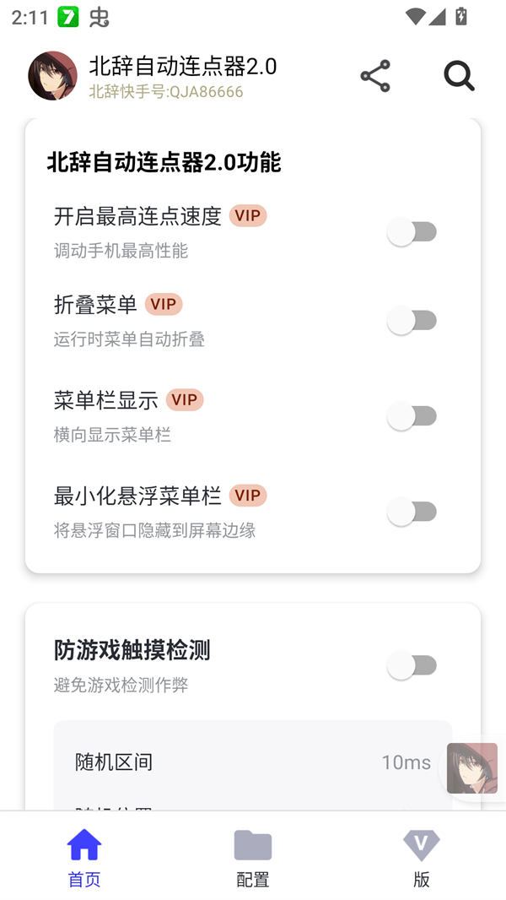Enable the 开启最高连点速度 switch
506x900 pixels.
tap(412, 230)
